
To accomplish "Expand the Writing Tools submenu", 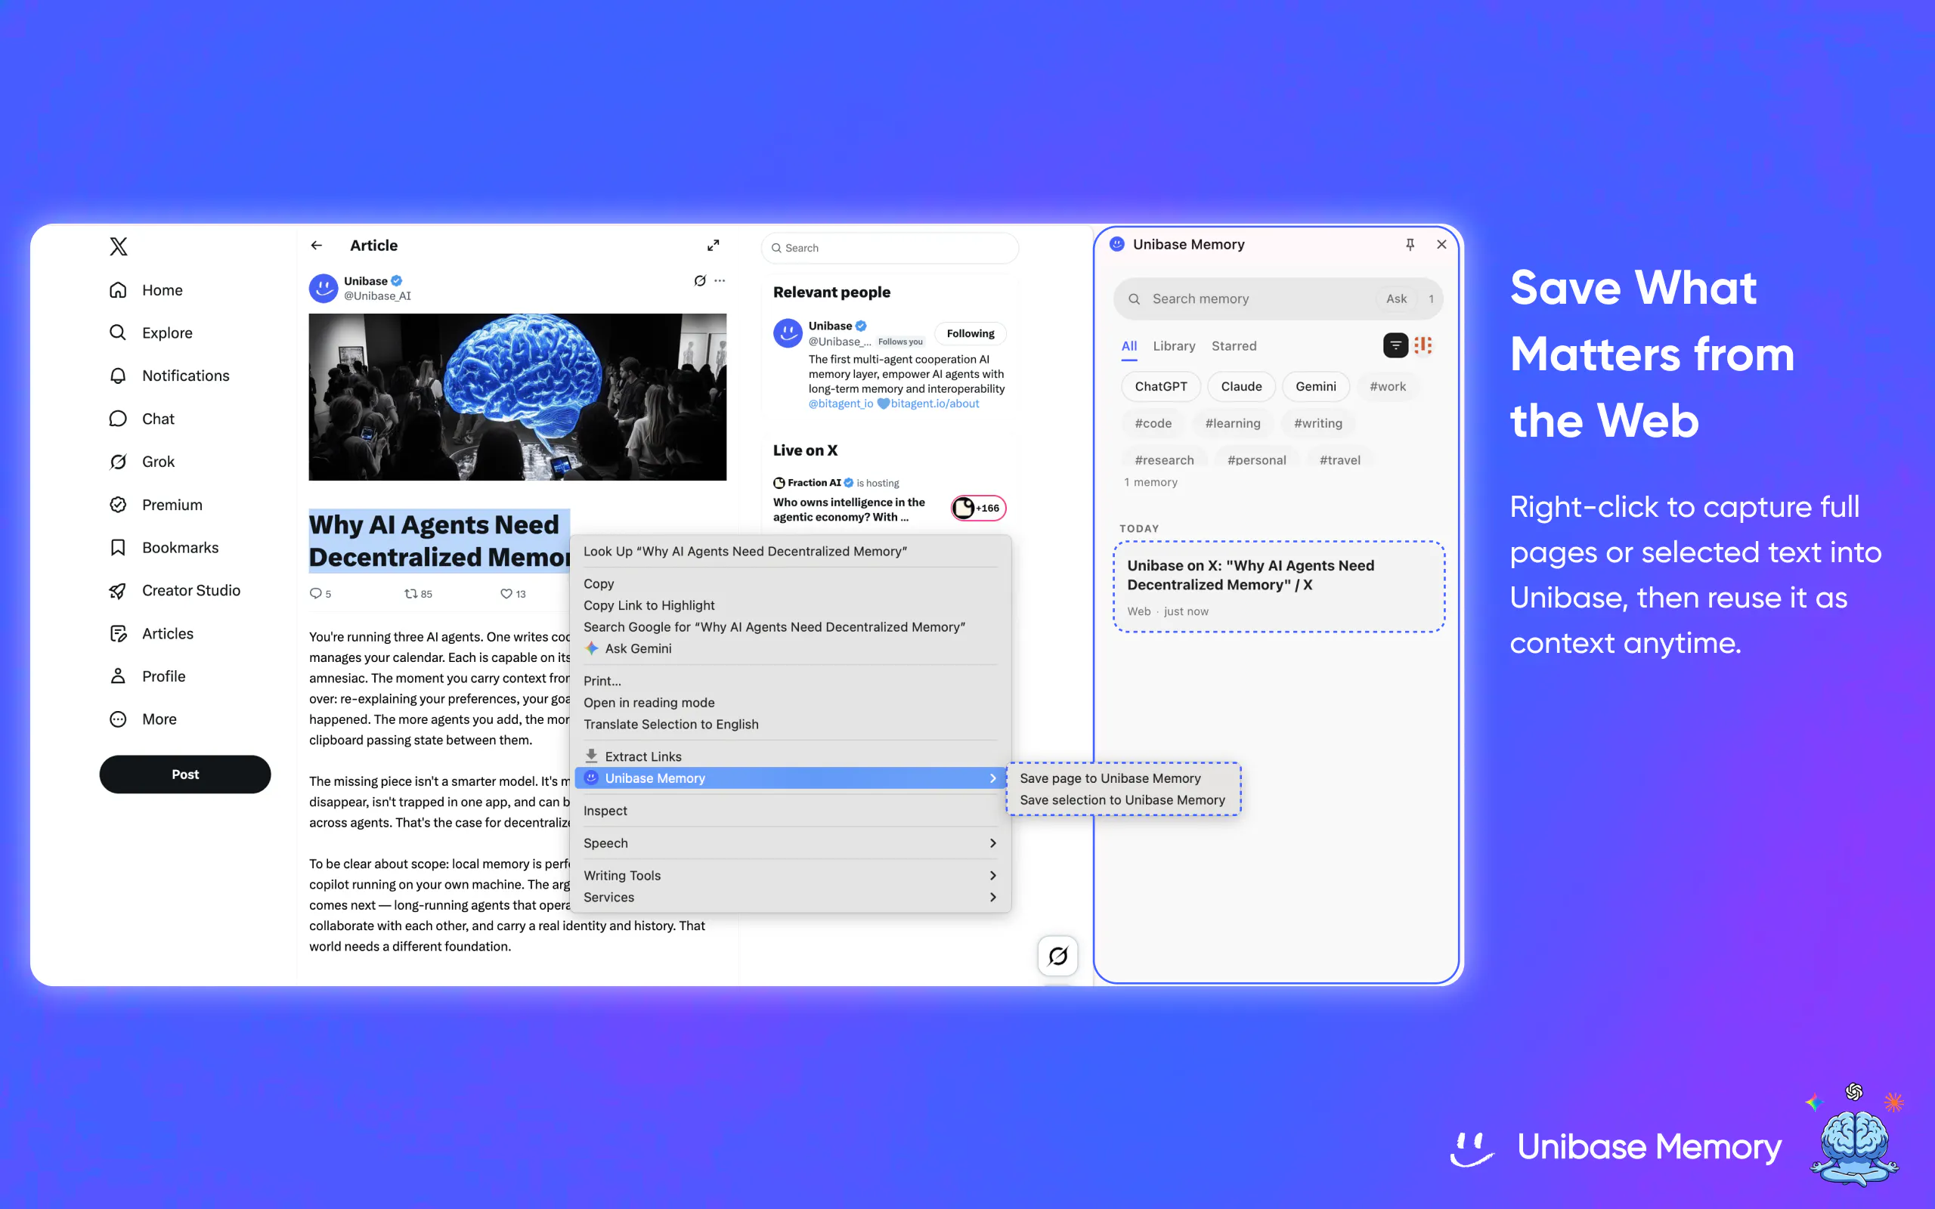I will click(x=790, y=876).
